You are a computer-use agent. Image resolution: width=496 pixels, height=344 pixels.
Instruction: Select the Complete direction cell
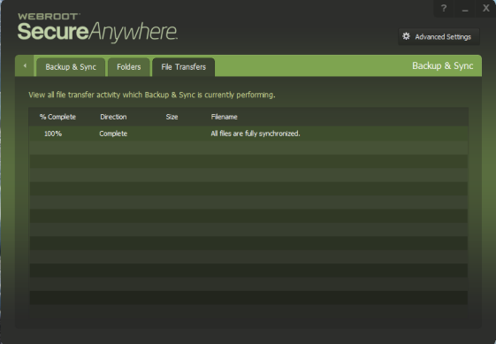(113, 134)
